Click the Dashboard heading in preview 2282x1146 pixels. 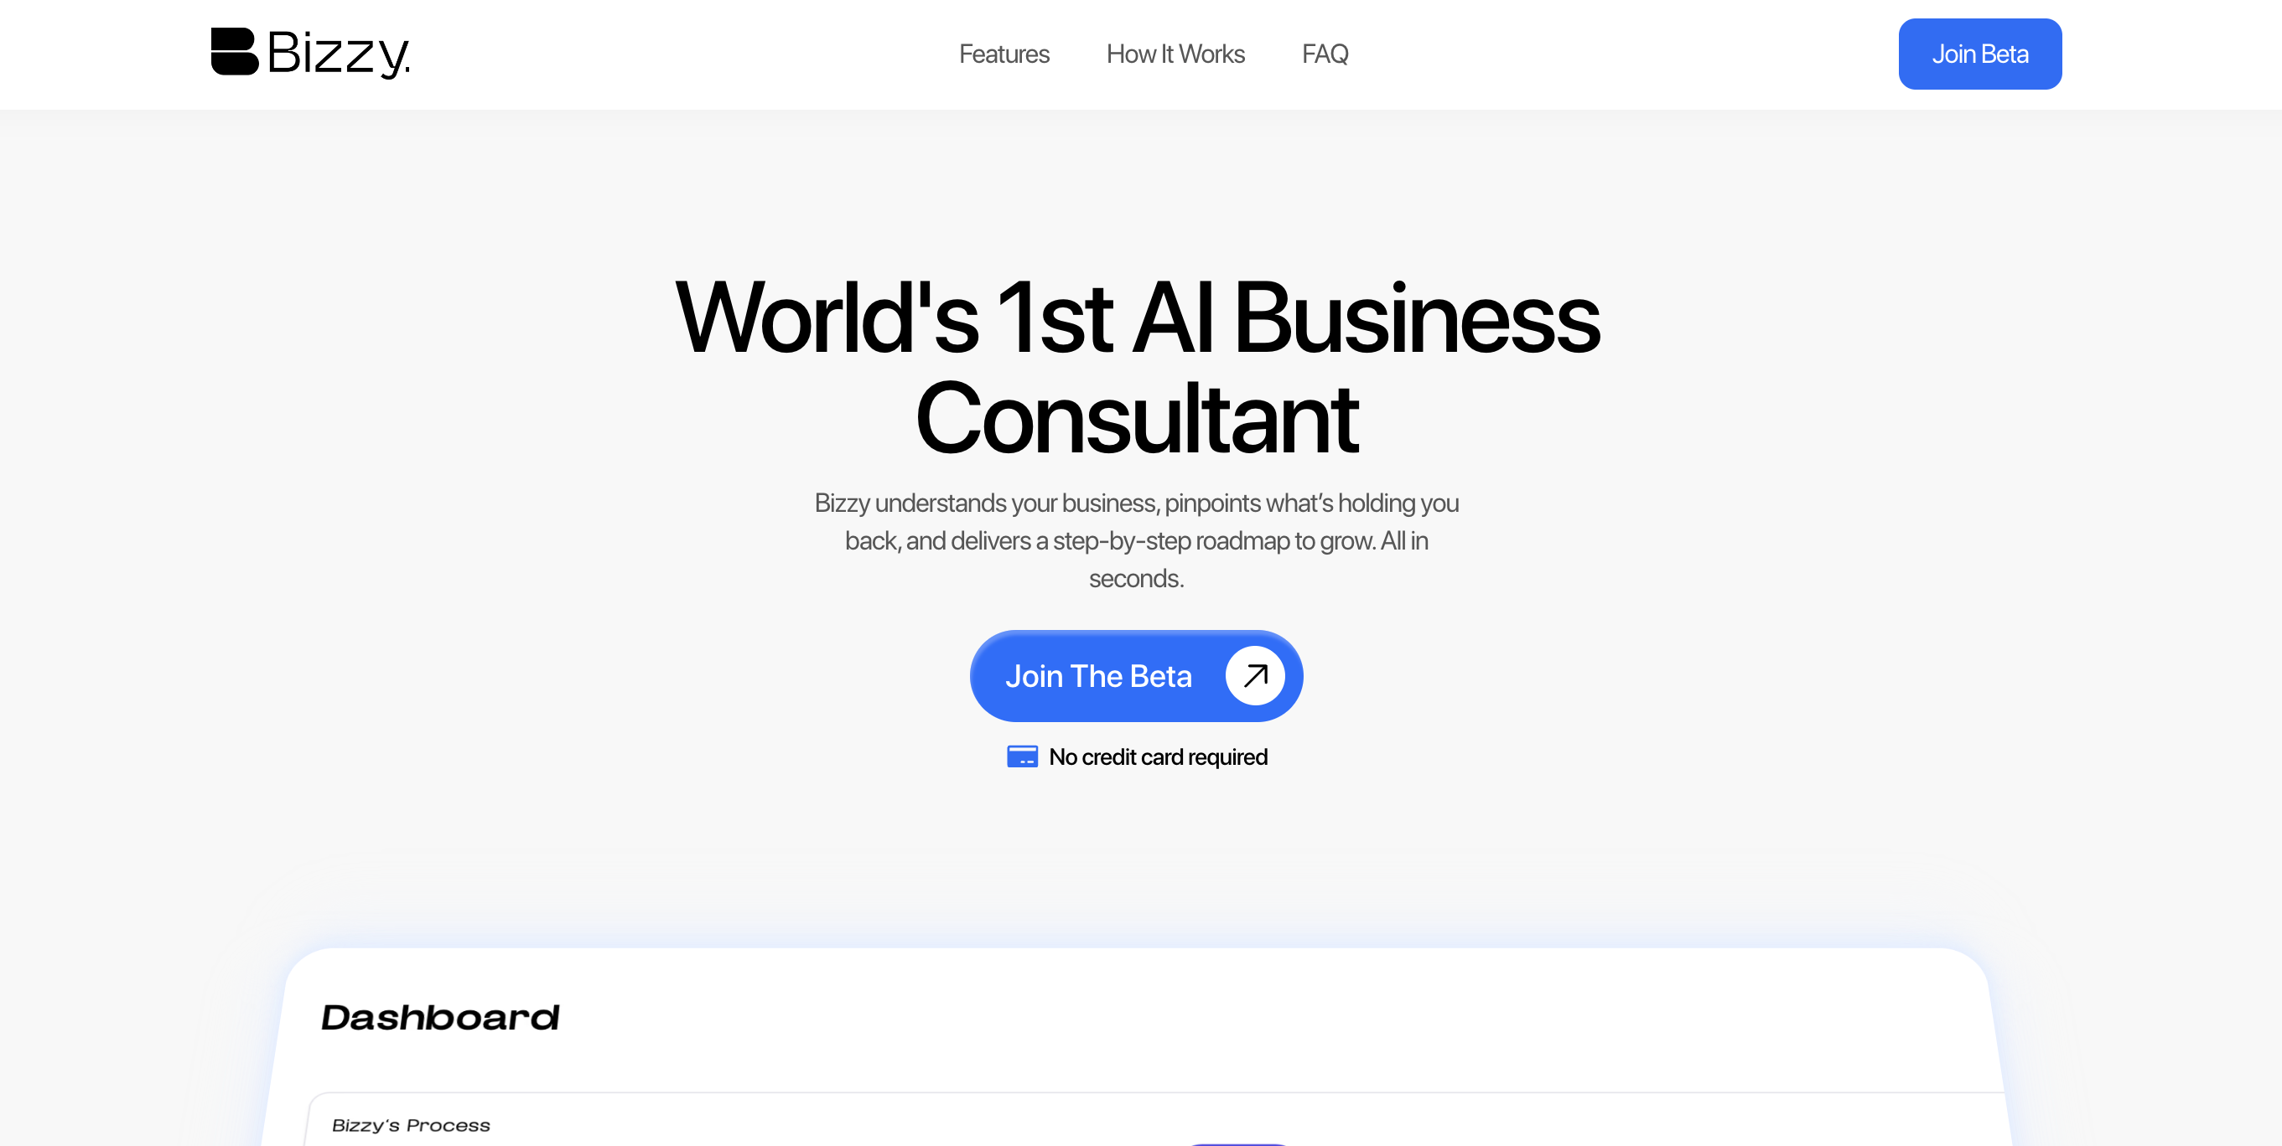[440, 1017]
